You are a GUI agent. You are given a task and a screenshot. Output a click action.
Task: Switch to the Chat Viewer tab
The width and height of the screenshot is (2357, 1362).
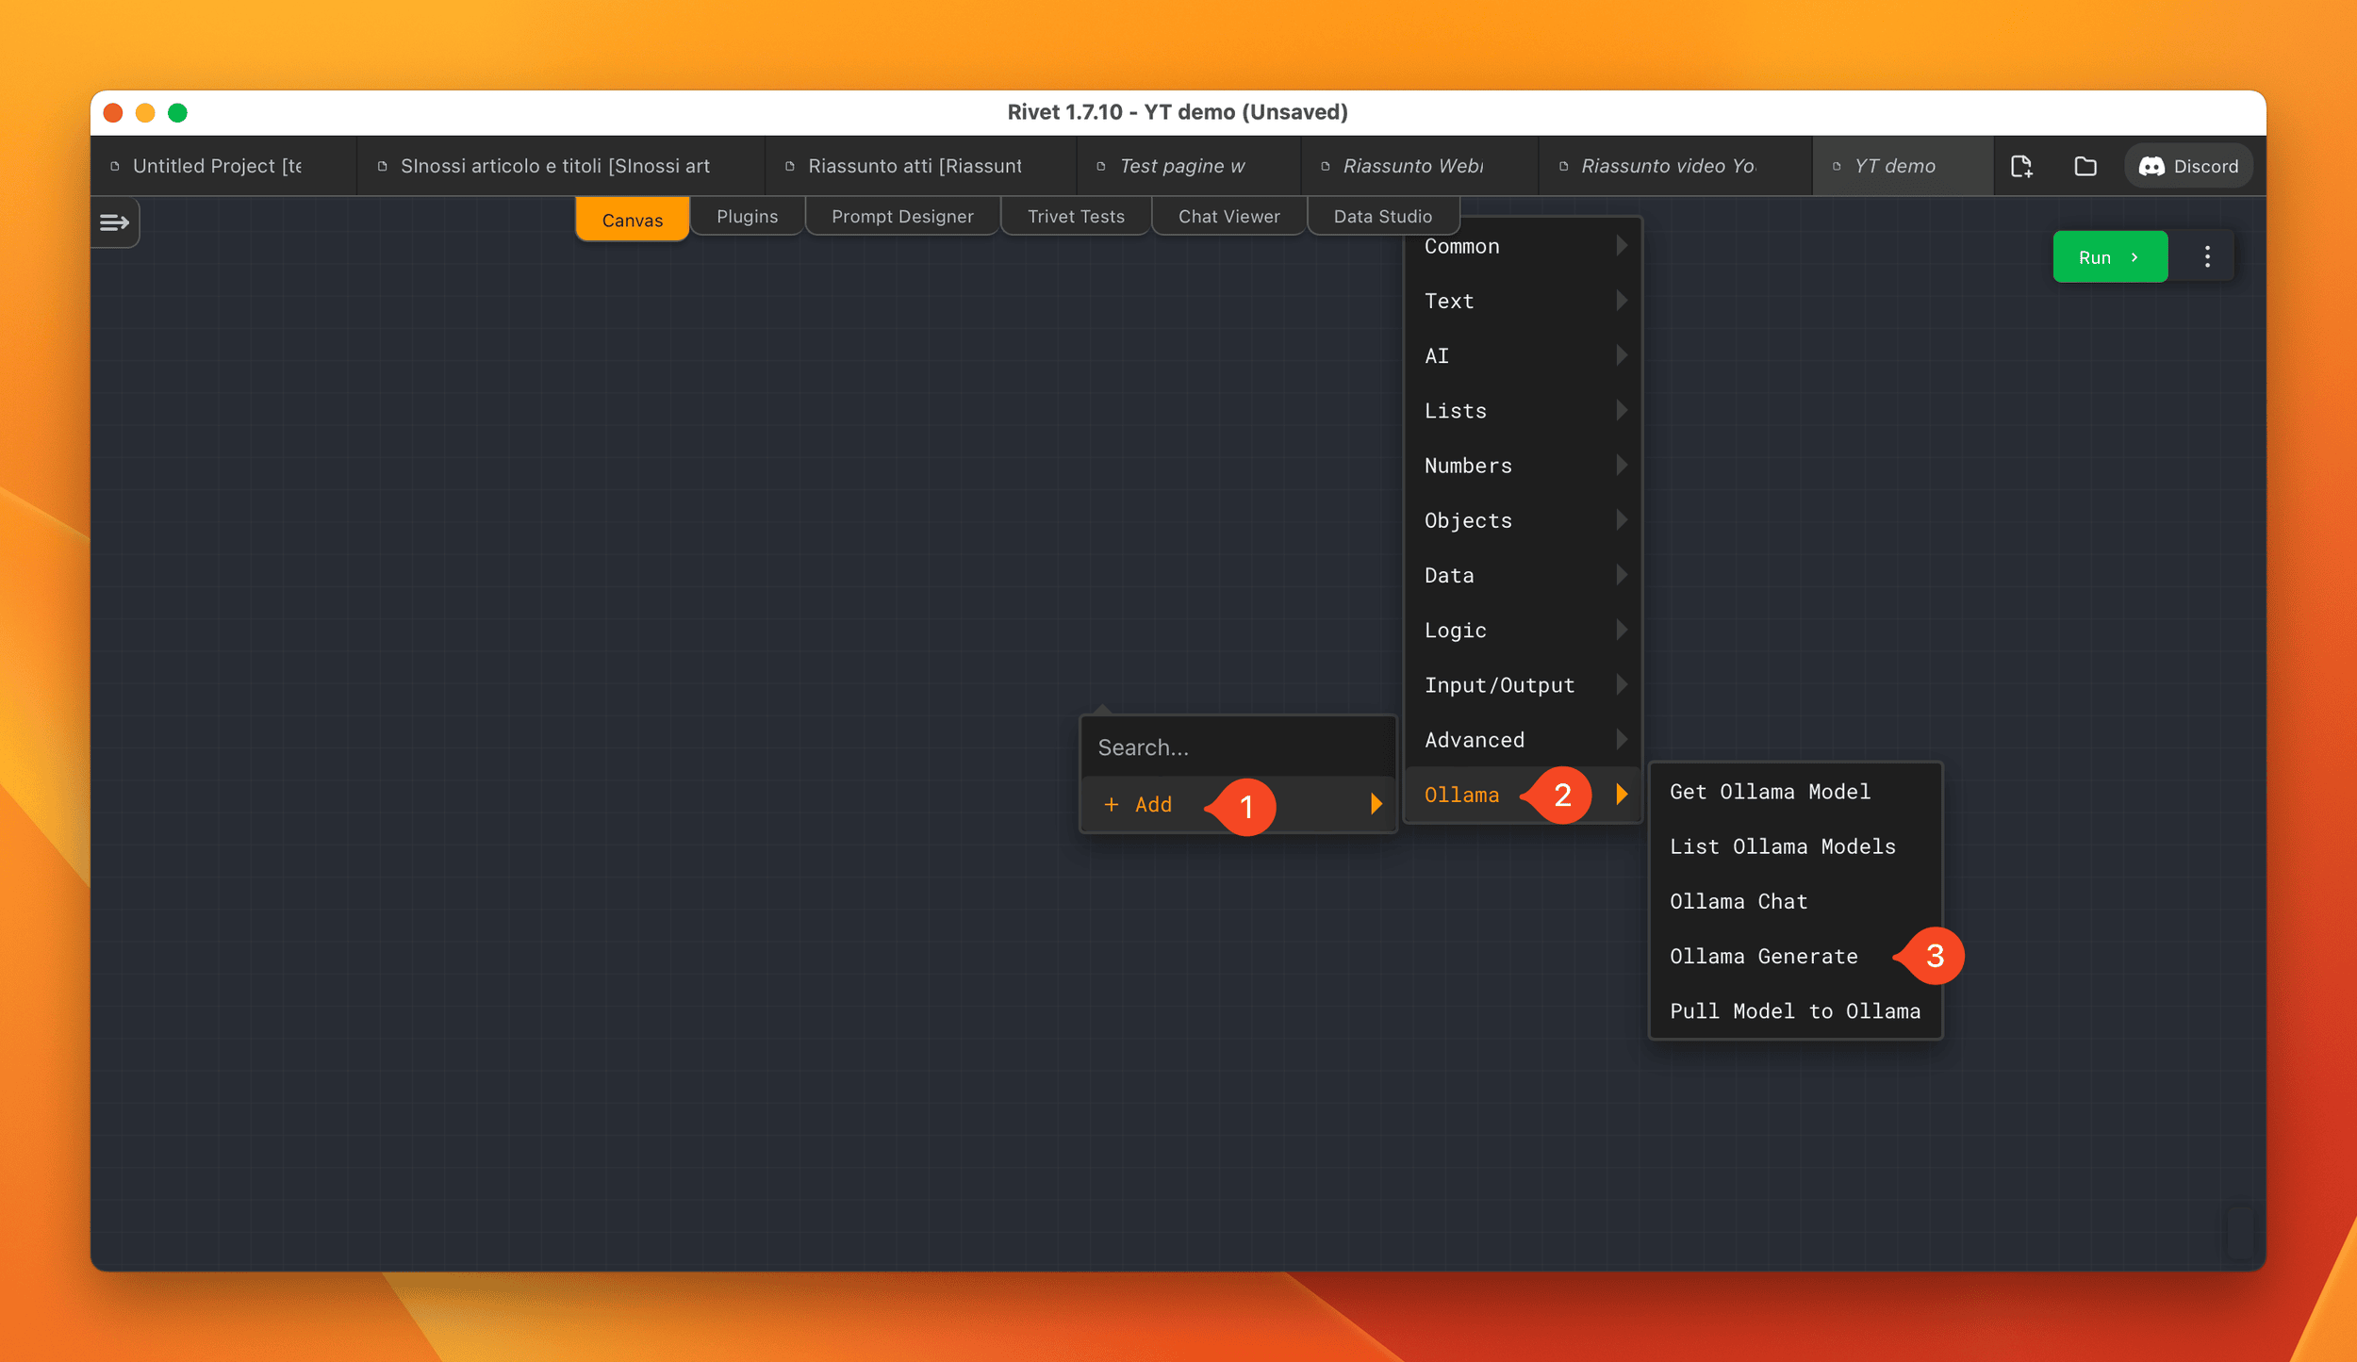1228,216
